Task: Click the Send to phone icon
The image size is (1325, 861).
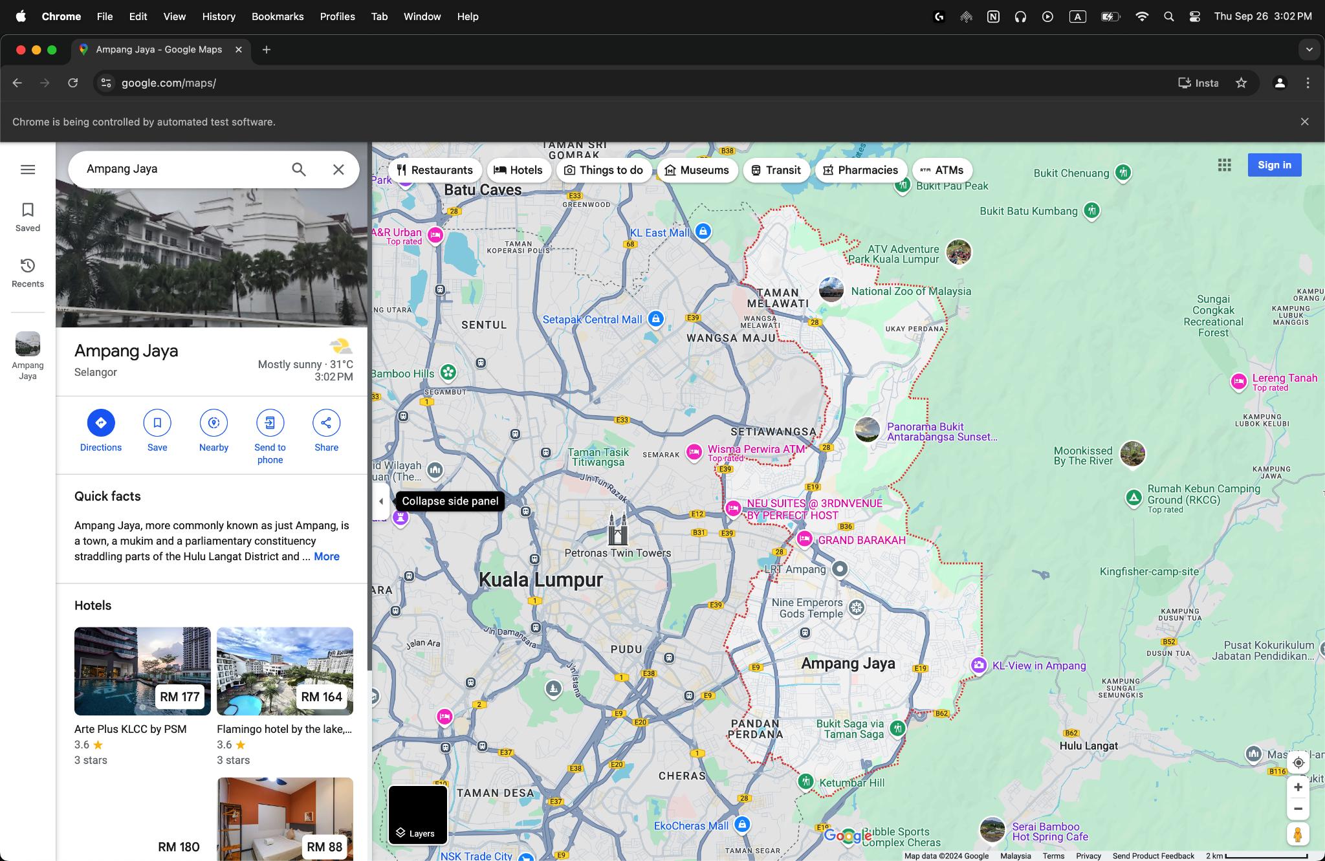Action: click(x=269, y=422)
